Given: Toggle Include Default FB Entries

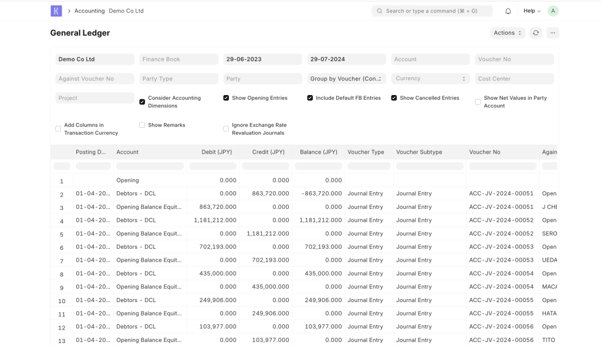Looking at the screenshot, I should [x=310, y=98].
